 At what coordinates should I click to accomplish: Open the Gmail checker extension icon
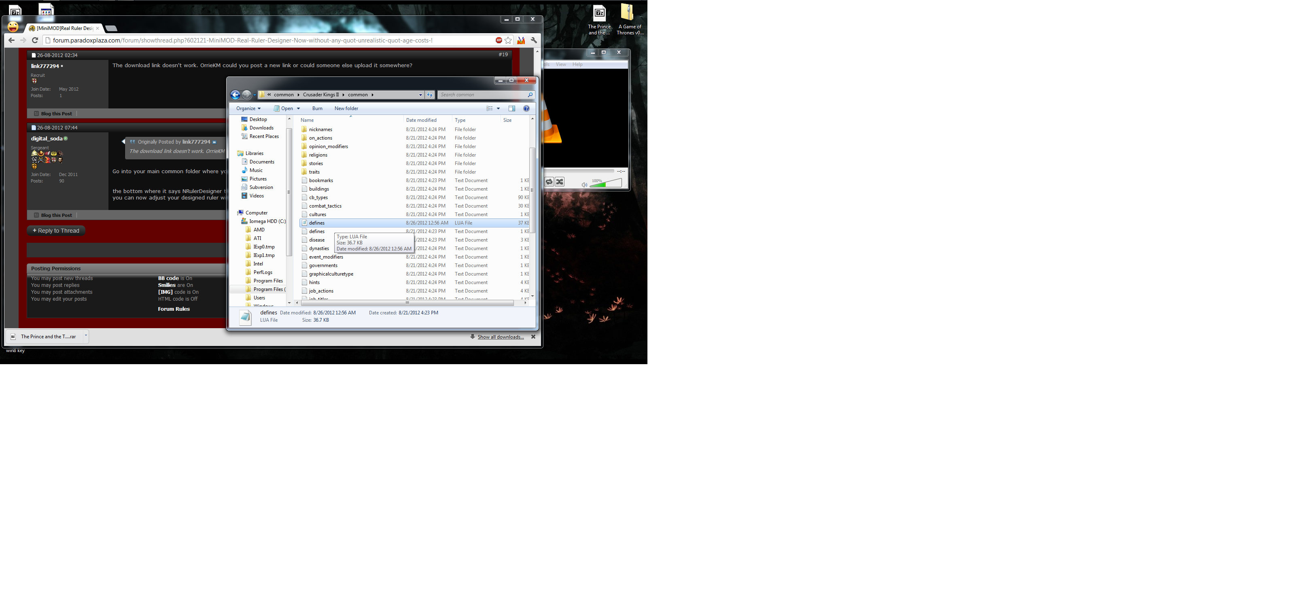point(521,40)
